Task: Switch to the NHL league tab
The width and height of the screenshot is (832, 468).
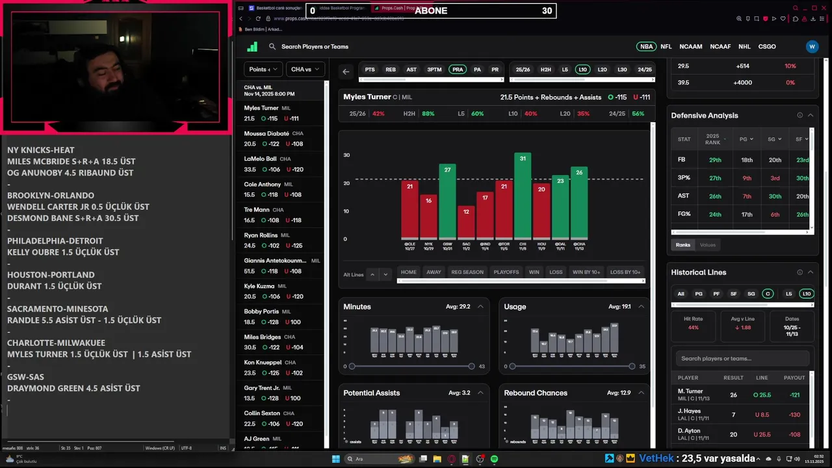Action: 744,47
